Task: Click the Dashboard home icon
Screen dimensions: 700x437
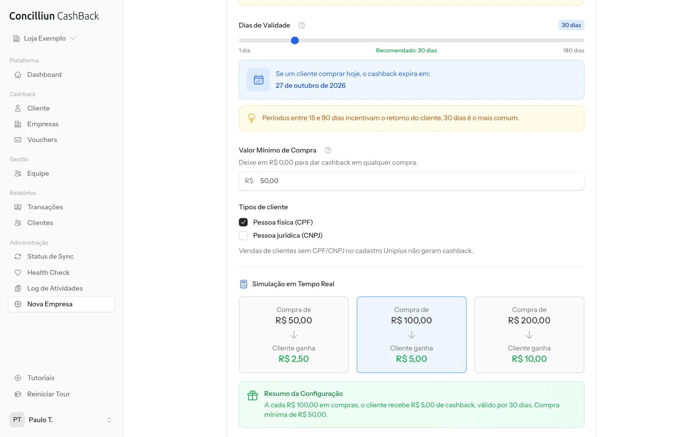Action: [18, 75]
